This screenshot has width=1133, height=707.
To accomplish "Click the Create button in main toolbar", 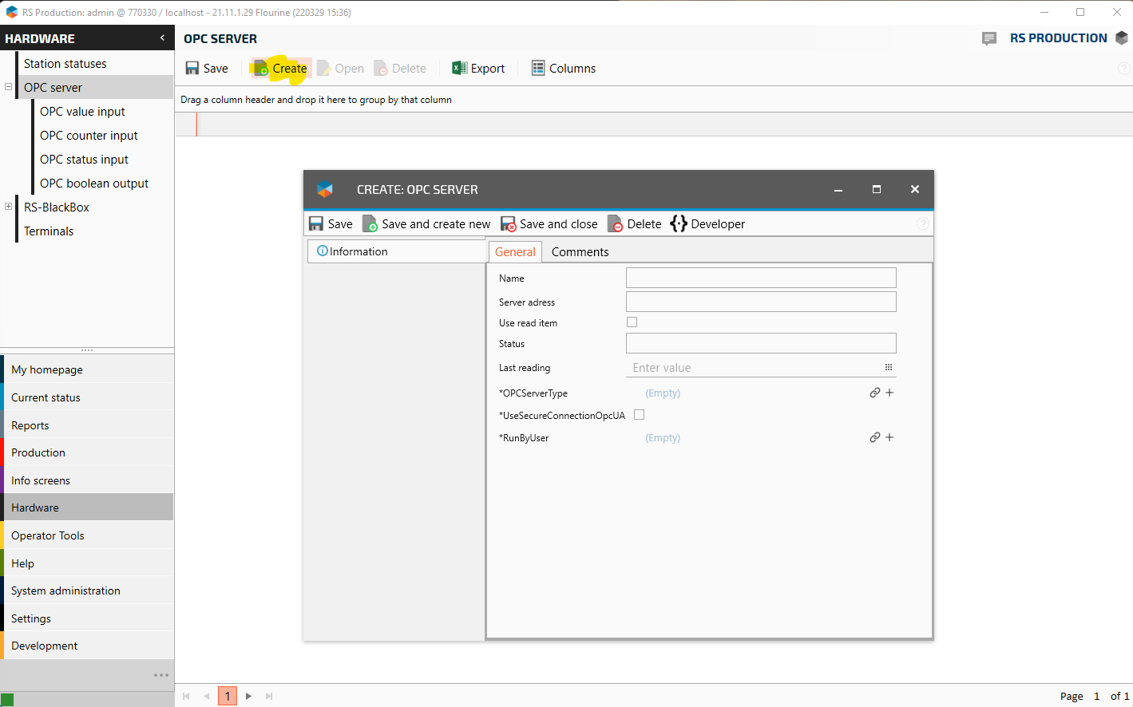I will (x=280, y=69).
